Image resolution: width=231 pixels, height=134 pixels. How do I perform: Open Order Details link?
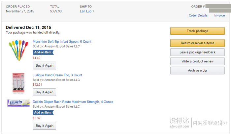click(198, 15)
